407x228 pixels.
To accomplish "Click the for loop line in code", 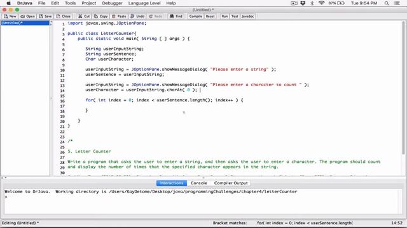I will point(164,100).
